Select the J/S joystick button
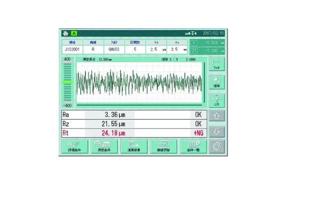 coord(217,100)
